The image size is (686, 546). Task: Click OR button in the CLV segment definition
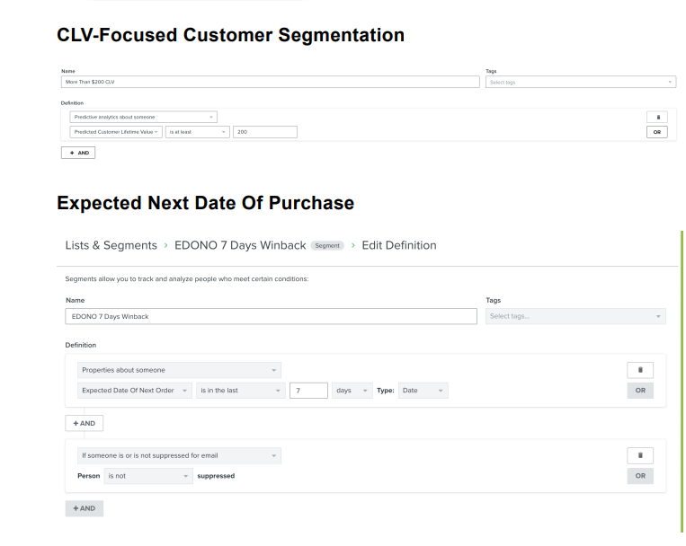(656, 132)
